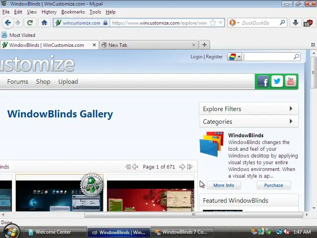Open the site search category dropdown
Screen dimensions: 317x238
[235, 57]
